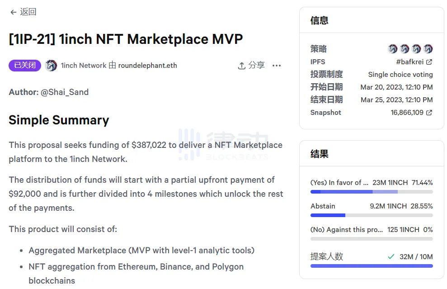Open the three-dot more options menu

point(277,66)
